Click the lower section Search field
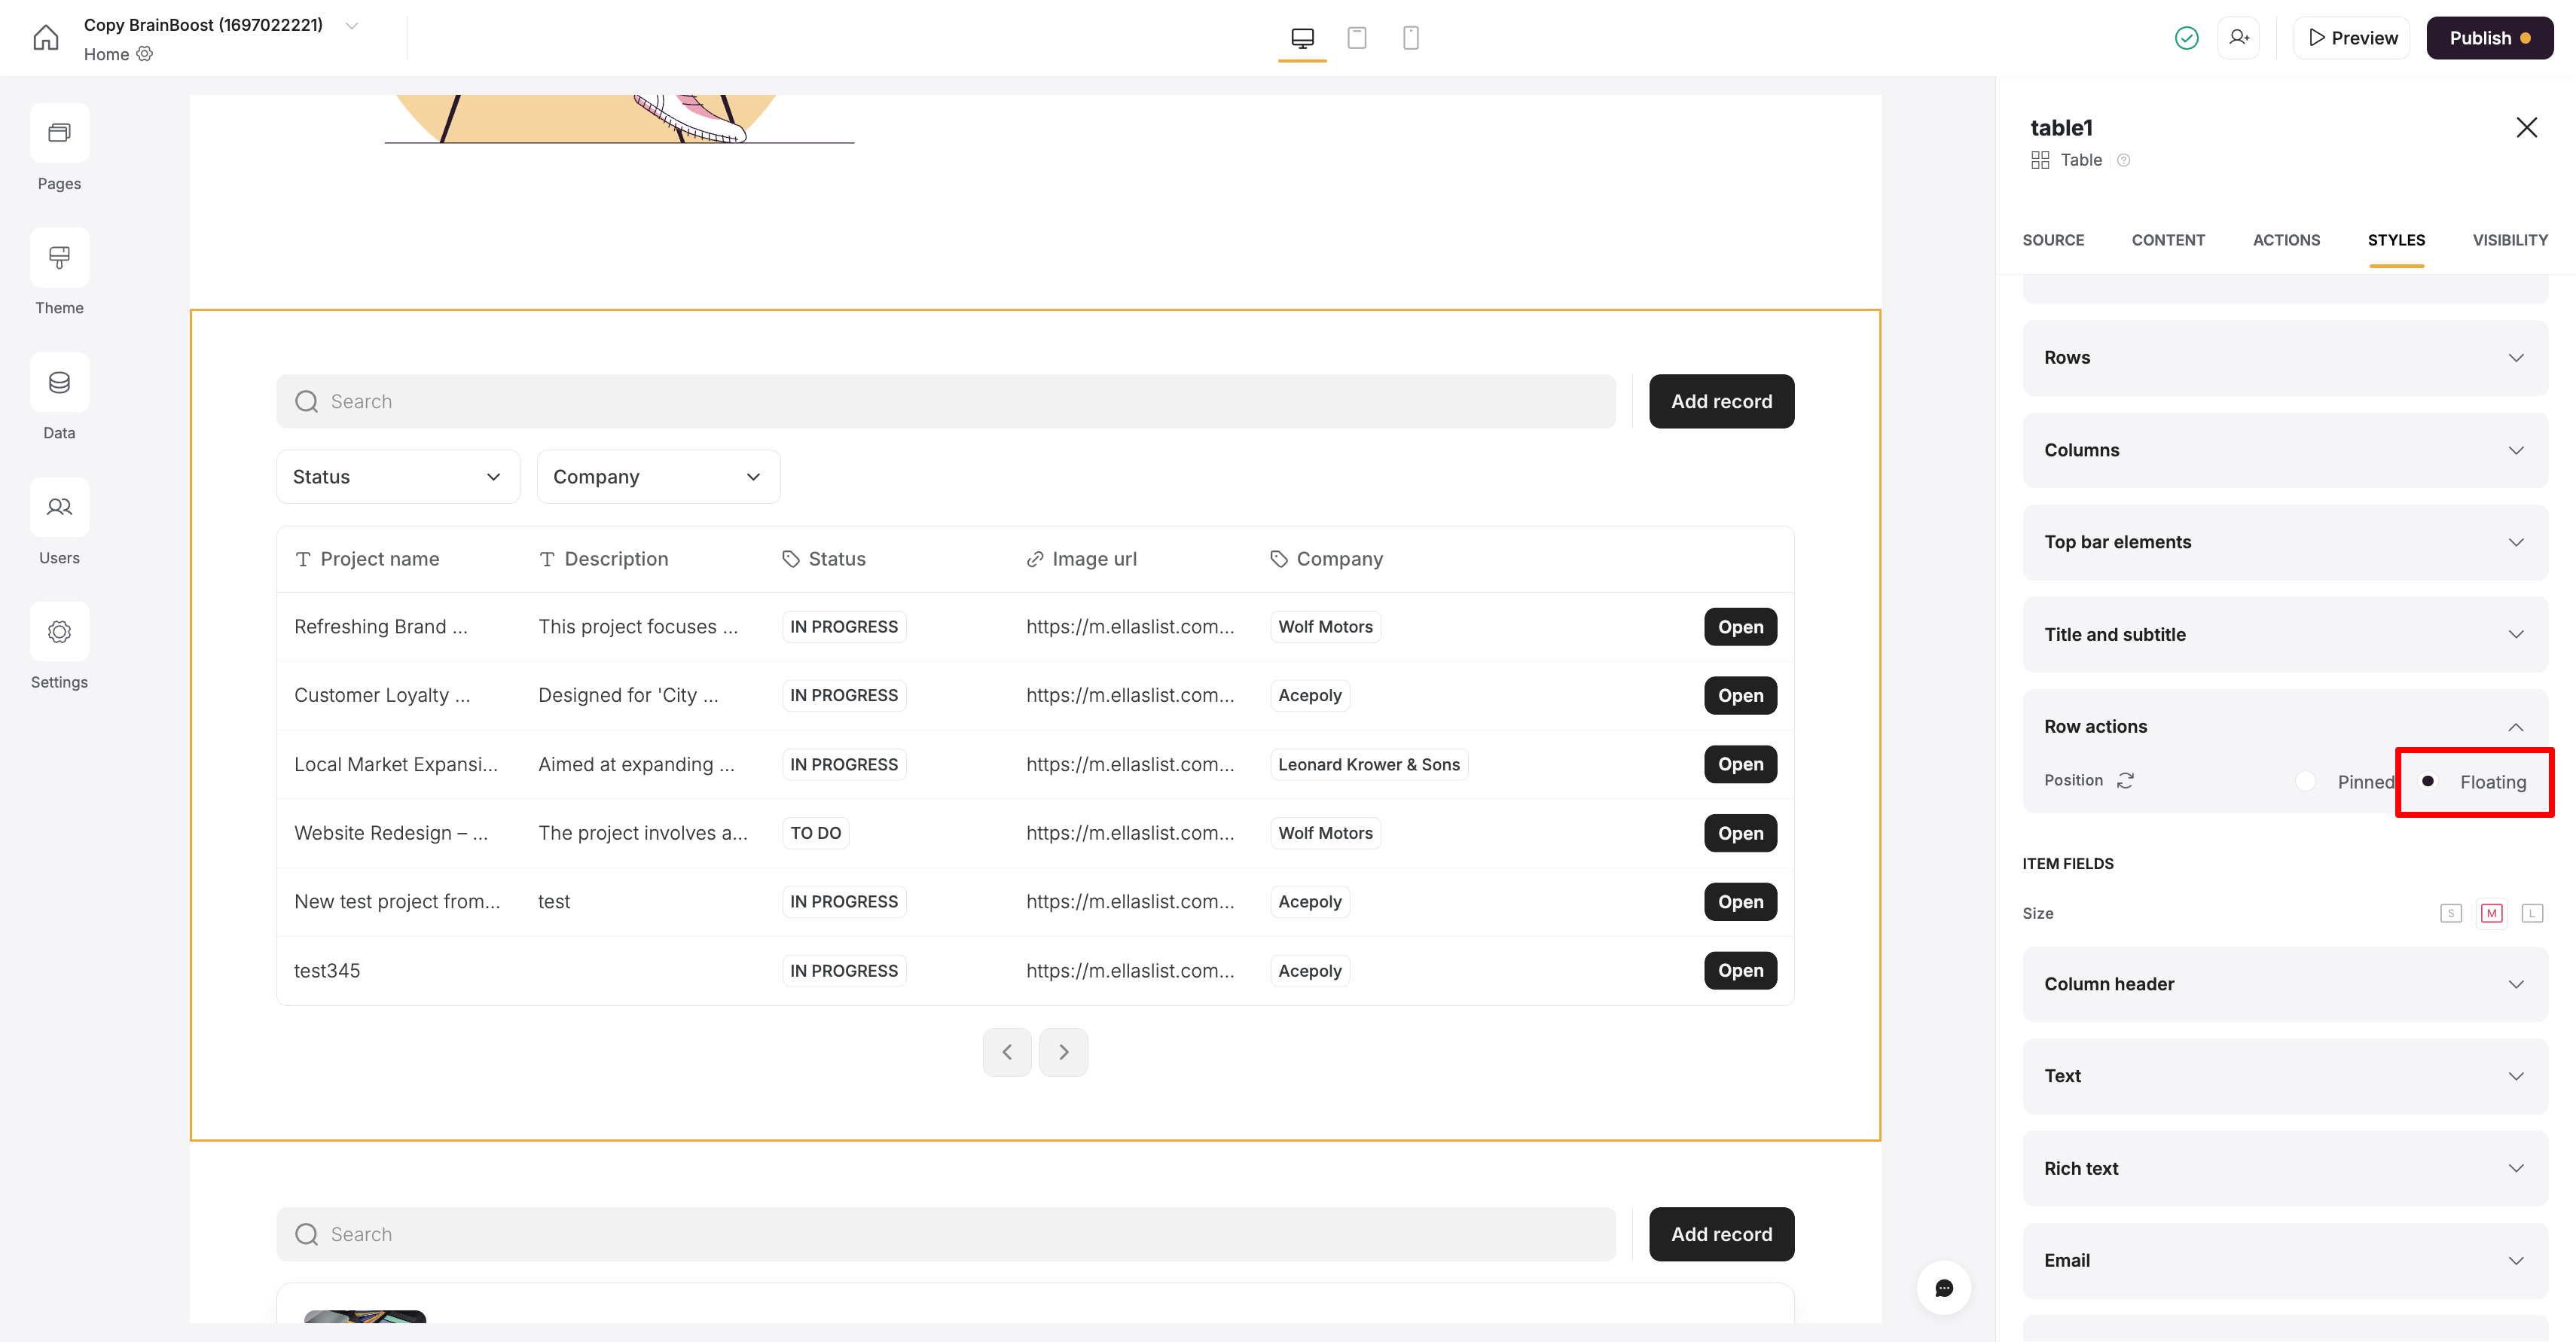Viewport: 2576px width, 1342px height. 946,1234
